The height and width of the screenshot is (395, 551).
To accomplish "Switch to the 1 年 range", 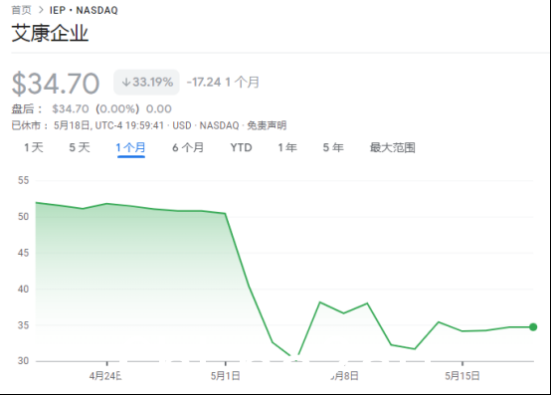I will point(287,147).
